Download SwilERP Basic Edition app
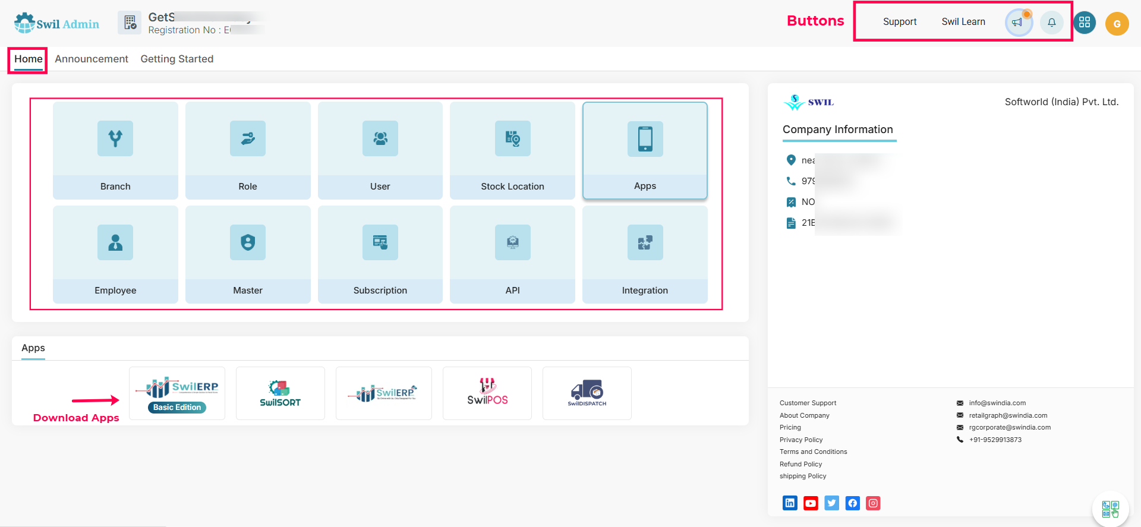Screen dimensions: 1141x527 (x=177, y=393)
